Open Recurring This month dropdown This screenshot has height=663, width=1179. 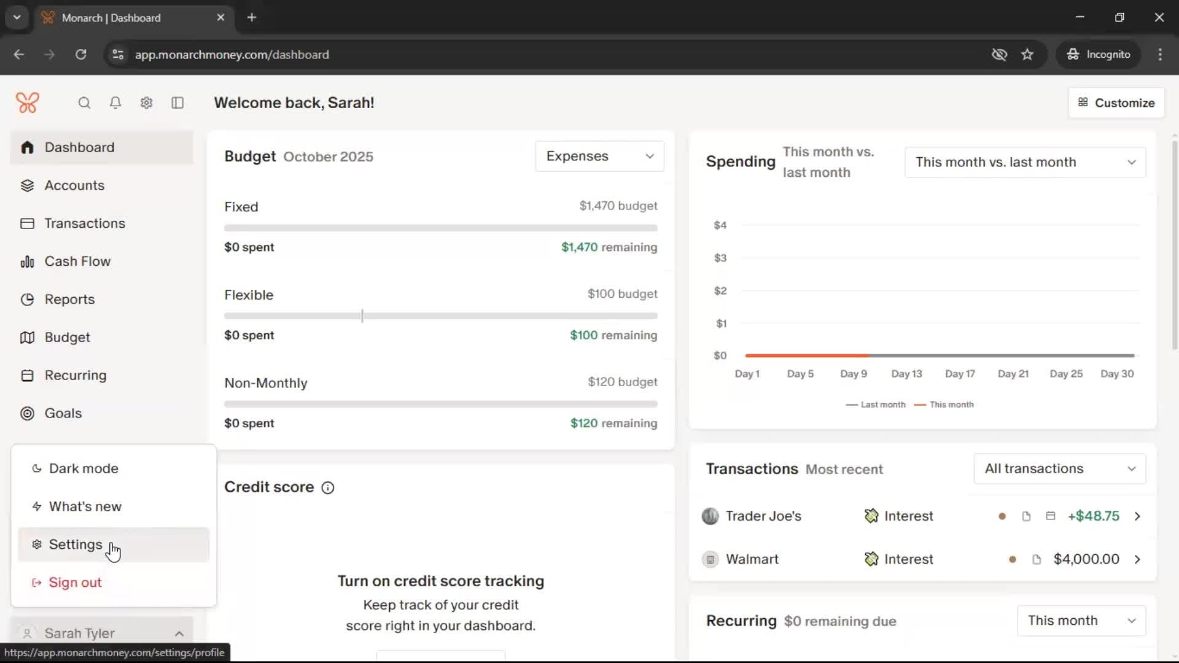[1081, 621]
